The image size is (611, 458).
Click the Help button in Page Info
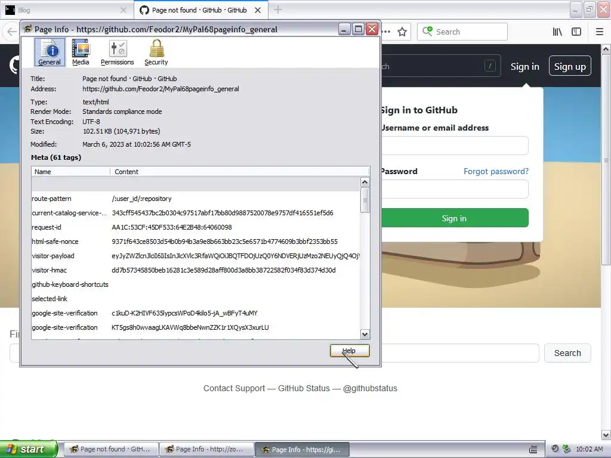click(350, 351)
